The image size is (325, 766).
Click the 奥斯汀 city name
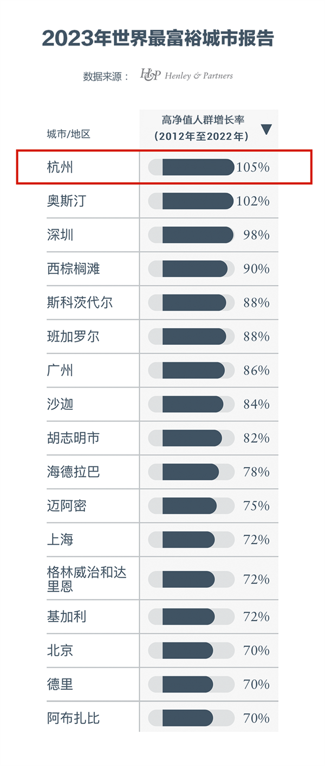[67, 201]
